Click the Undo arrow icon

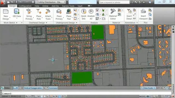point(21,2)
